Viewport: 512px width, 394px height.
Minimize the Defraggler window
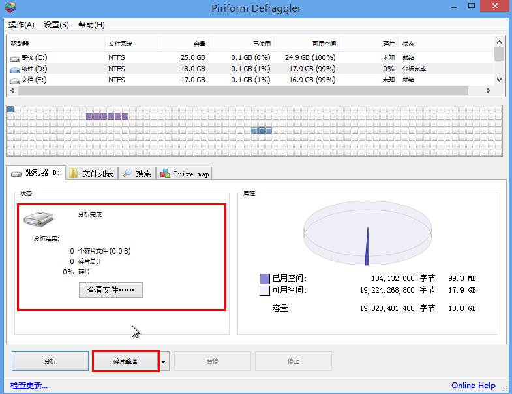[454, 7]
